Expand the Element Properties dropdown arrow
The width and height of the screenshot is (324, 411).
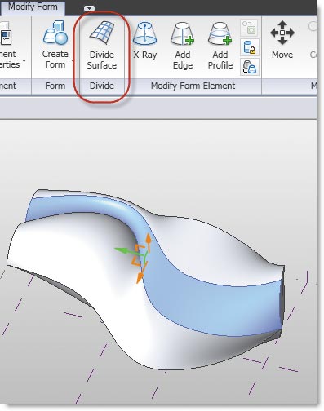[24, 60]
